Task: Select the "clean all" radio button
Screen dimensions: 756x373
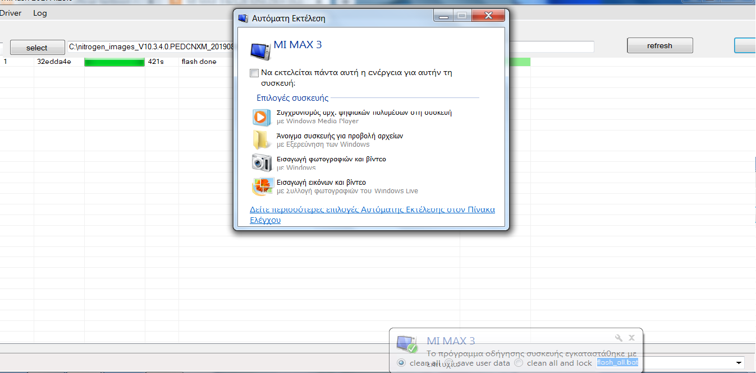Action: pos(401,363)
